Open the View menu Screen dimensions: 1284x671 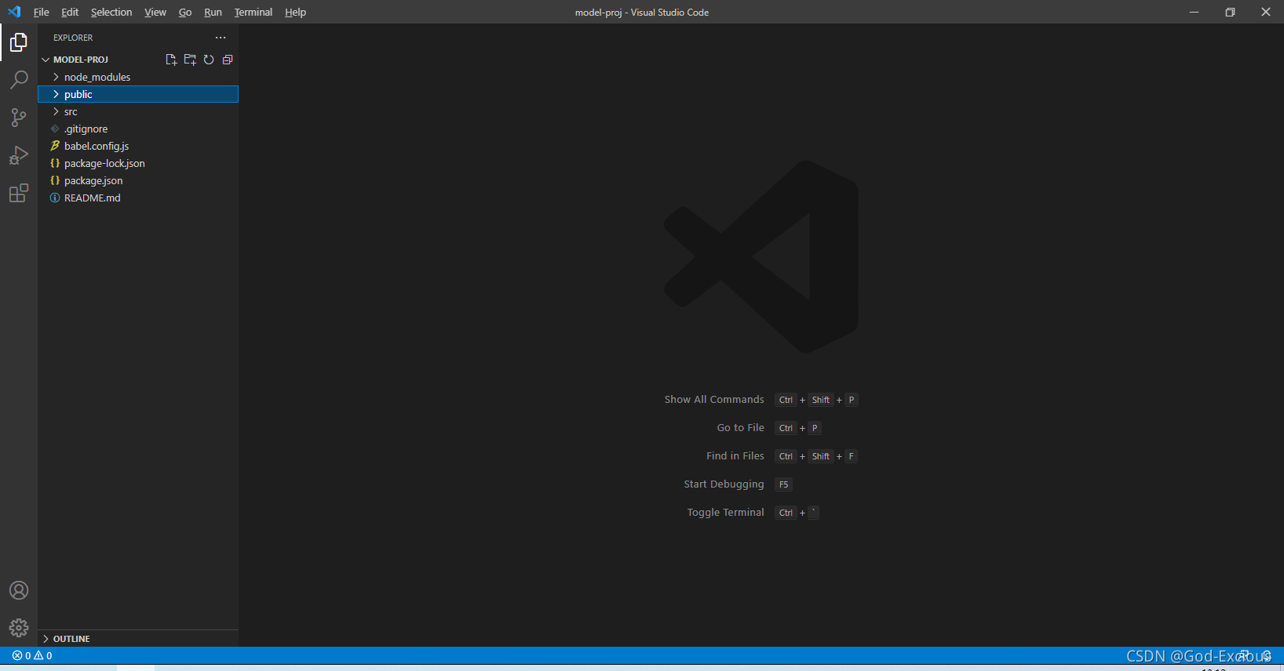point(155,12)
